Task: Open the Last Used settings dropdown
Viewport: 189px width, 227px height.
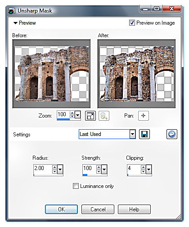Action: (x=132, y=134)
